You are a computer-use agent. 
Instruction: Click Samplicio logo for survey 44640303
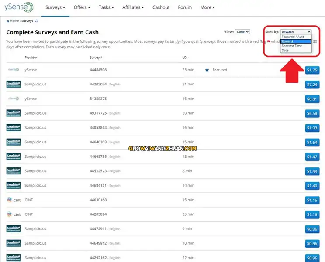pyautogui.click(x=14, y=142)
